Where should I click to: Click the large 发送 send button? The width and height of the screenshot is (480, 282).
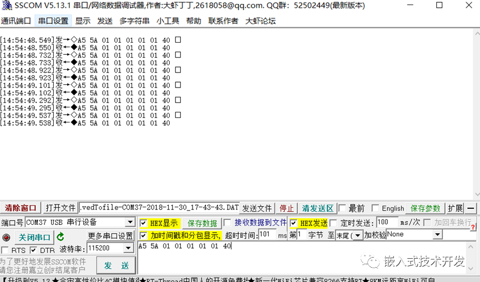[x=117, y=265]
